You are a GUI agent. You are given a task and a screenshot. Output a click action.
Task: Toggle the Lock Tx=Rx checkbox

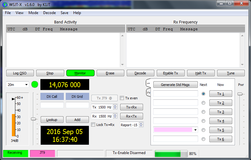click(x=93, y=125)
